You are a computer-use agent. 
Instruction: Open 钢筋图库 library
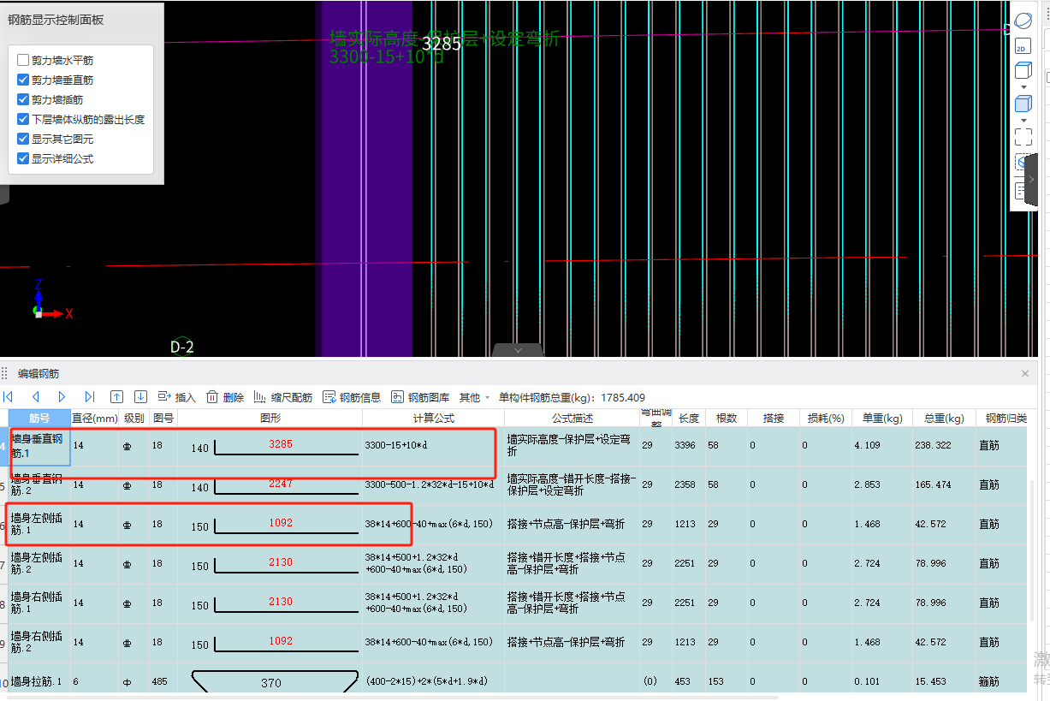click(420, 397)
